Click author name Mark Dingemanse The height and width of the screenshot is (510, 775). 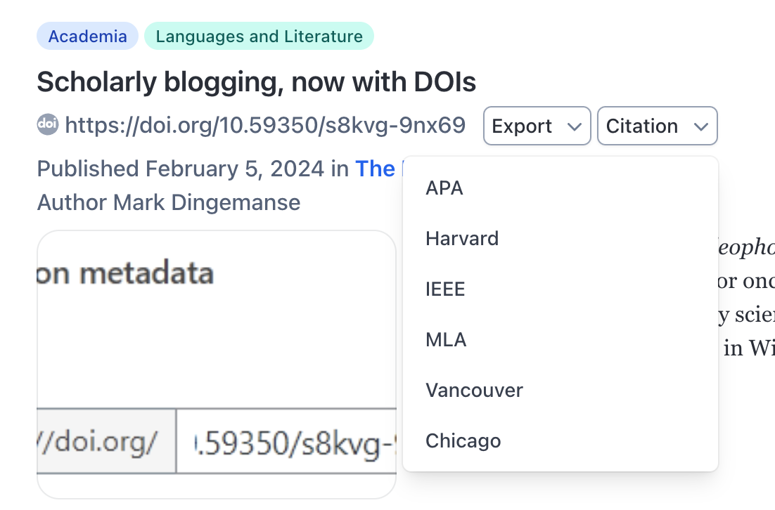coord(207,202)
